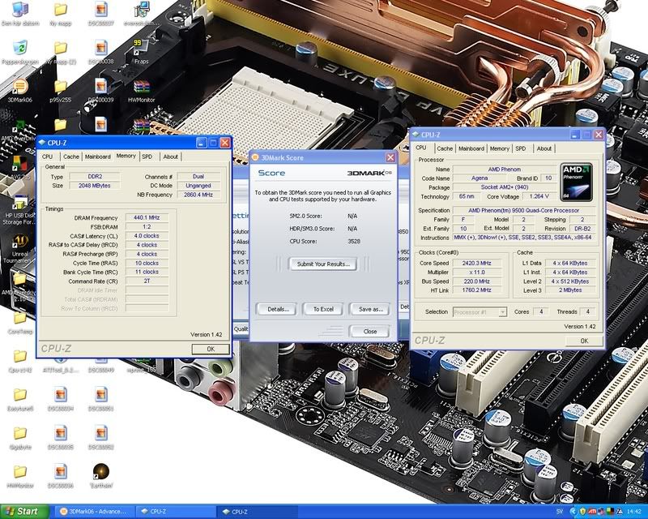Image resolution: width=648 pixels, height=519 pixels.
Task: Launch HWMonitor archive icon on desktop
Action: click(x=141, y=88)
